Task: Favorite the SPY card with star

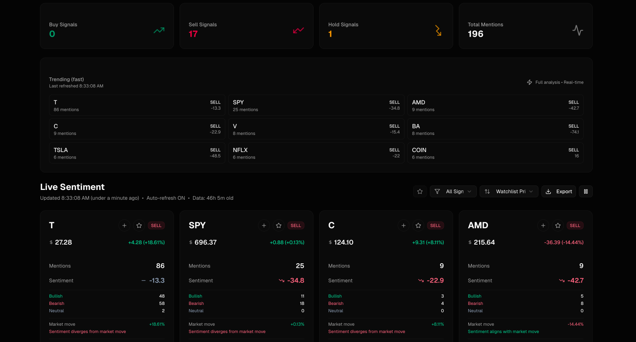Action: [279, 225]
